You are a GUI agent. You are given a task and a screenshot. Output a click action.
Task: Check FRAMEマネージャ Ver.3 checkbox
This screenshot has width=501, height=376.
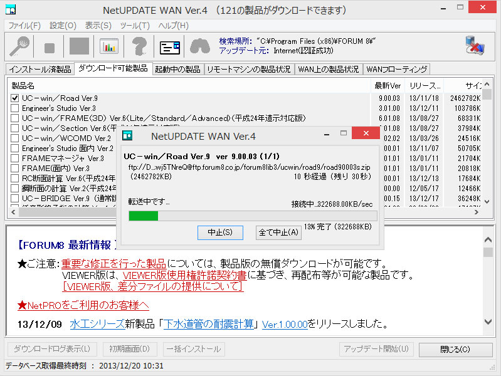click(14, 158)
